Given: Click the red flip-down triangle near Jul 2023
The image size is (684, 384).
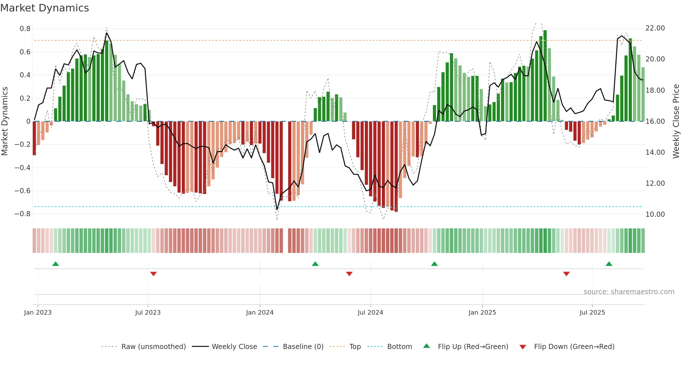Looking at the screenshot, I should click(x=153, y=274).
